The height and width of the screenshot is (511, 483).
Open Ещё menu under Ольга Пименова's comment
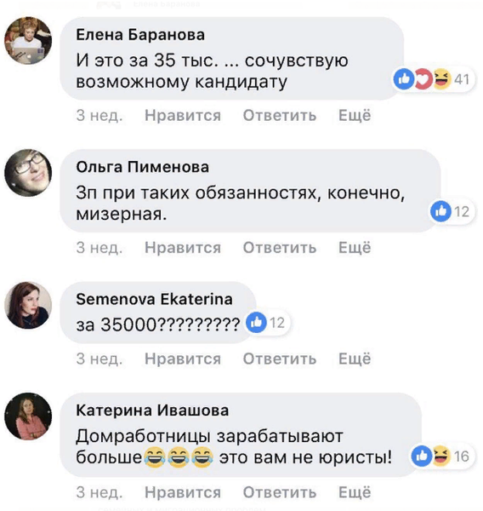(x=355, y=247)
